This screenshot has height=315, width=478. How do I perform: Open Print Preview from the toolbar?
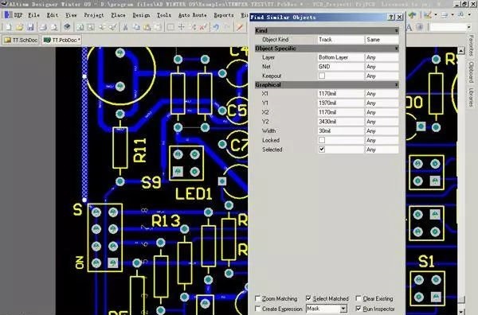tap(54, 27)
